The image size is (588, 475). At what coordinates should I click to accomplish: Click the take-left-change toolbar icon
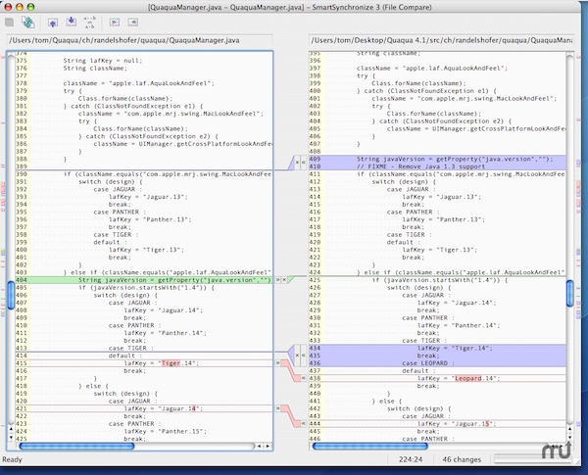[116, 20]
